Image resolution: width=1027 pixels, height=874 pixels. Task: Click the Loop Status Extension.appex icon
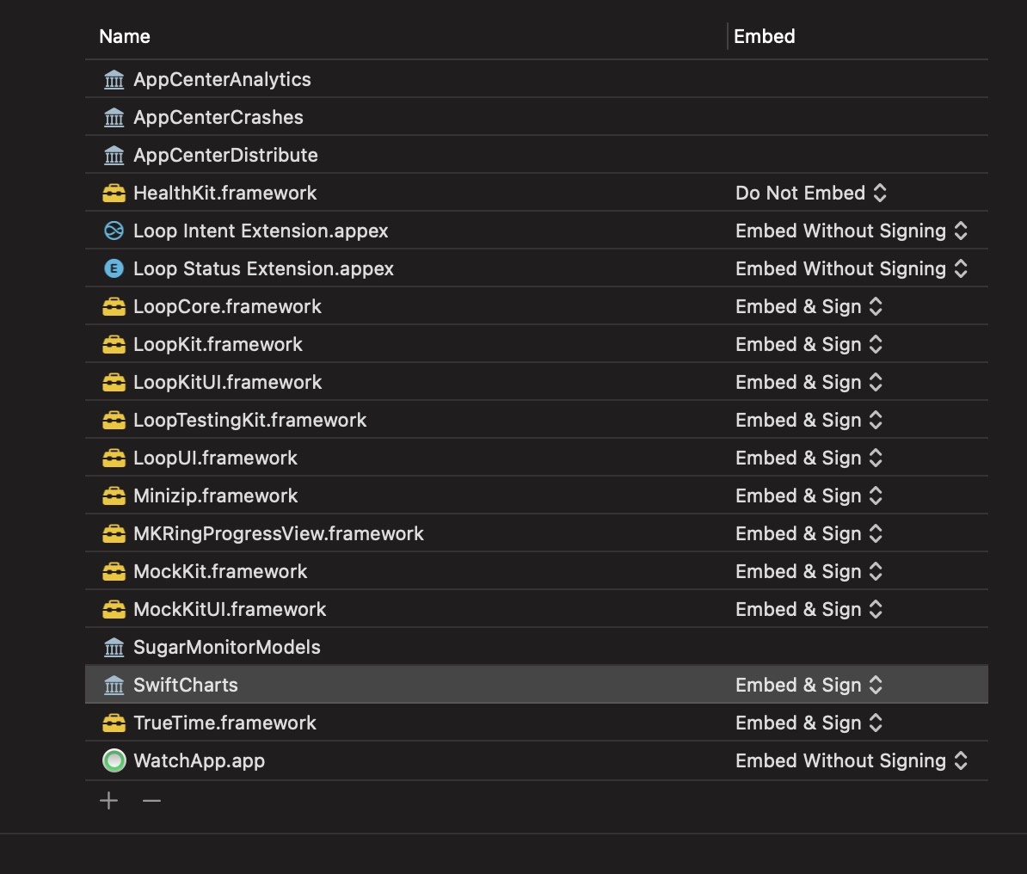pos(114,268)
